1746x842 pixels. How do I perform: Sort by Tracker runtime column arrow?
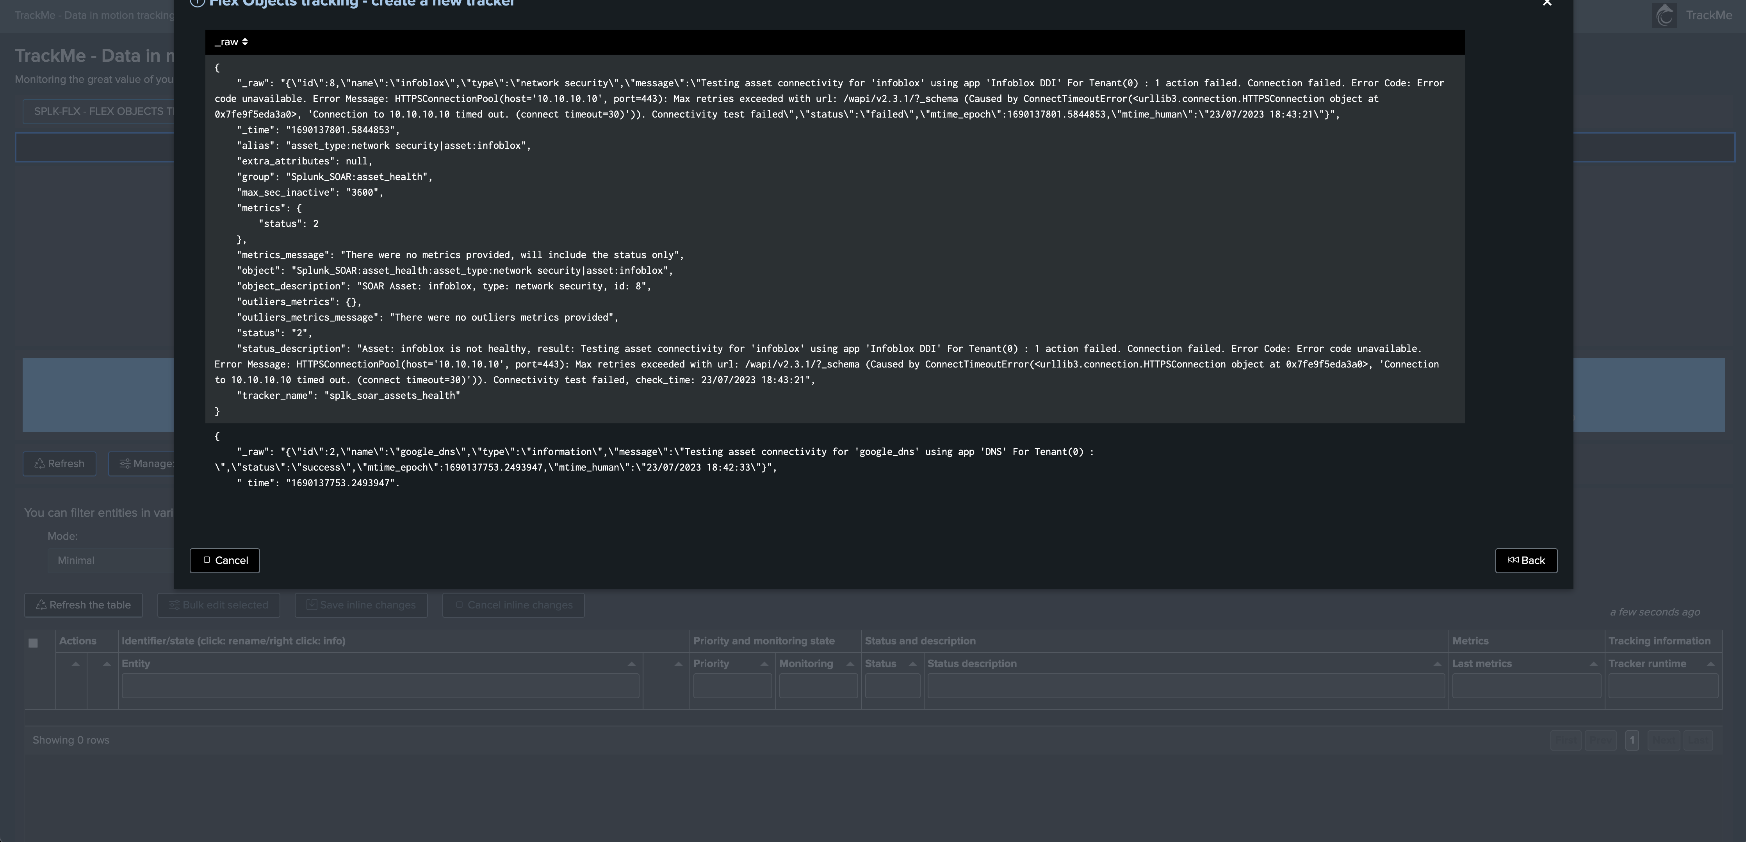click(x=1710, y=664)
